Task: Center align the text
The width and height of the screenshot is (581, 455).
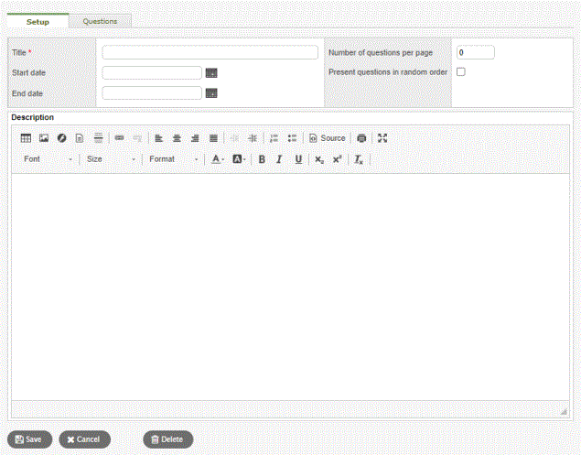Action: (177, 138)
